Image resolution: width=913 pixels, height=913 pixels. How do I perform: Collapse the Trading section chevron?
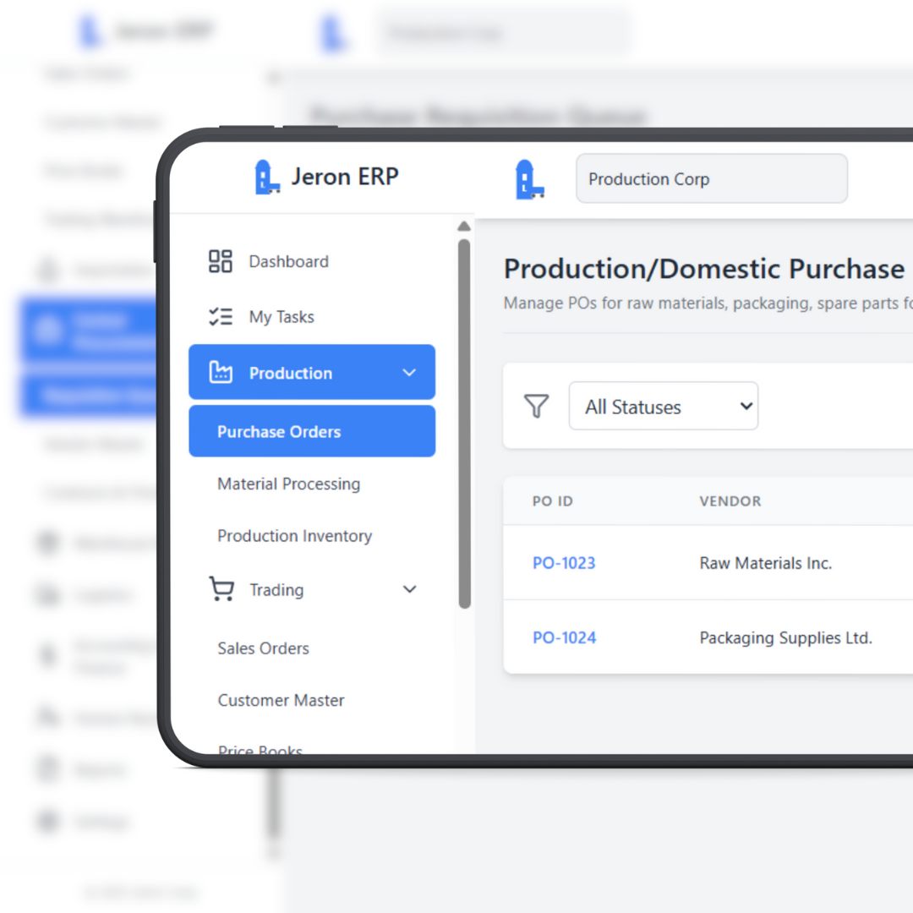tap(410, 589)
